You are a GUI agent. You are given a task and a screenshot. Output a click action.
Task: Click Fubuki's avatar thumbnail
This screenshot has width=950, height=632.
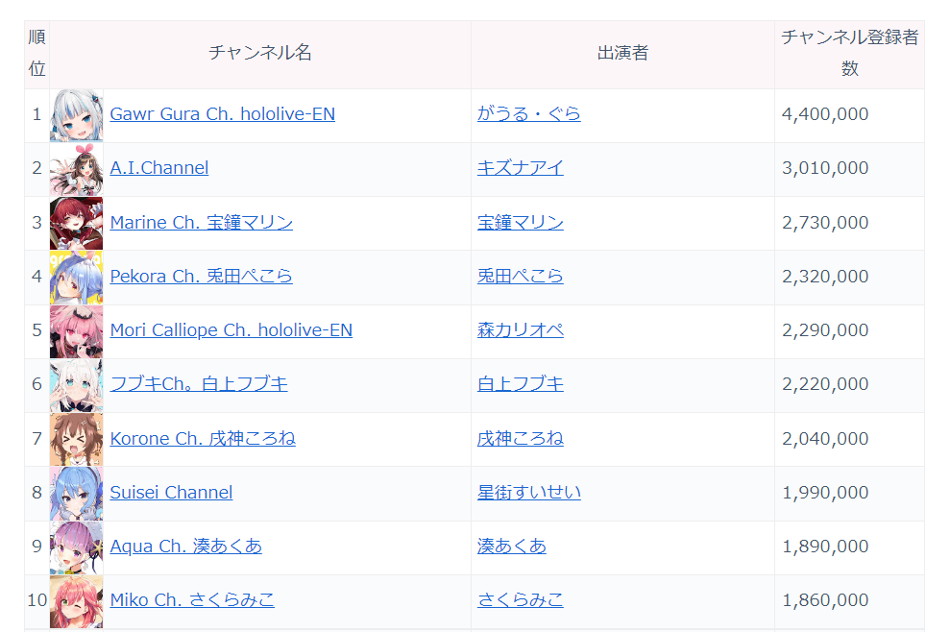(x=76, y=383)
